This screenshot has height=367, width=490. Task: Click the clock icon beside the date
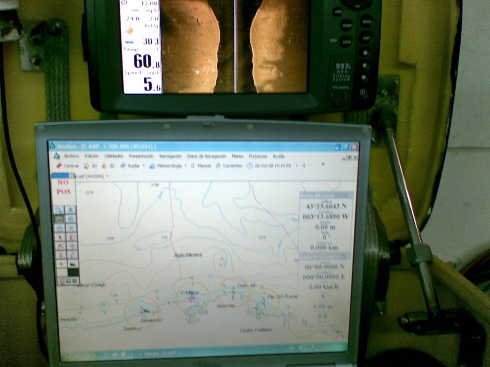click(x=250, y=166)
